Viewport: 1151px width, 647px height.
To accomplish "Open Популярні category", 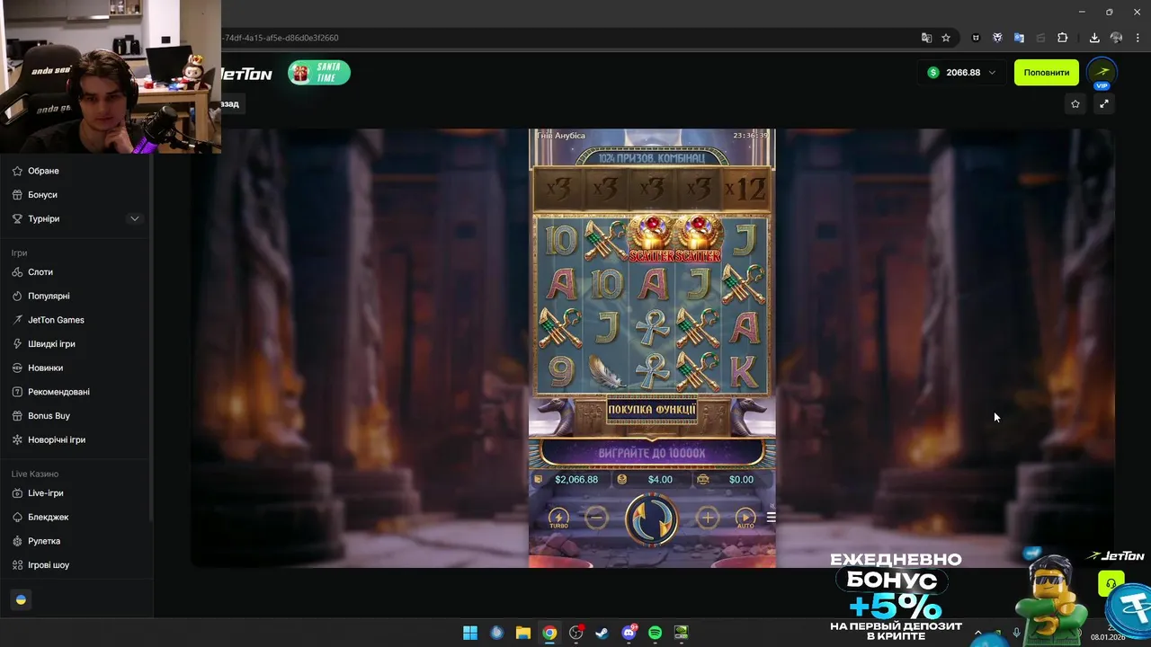I will [49, 297].
